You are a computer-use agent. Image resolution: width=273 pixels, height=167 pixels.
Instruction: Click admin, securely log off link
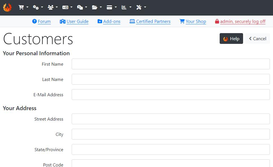243,22
